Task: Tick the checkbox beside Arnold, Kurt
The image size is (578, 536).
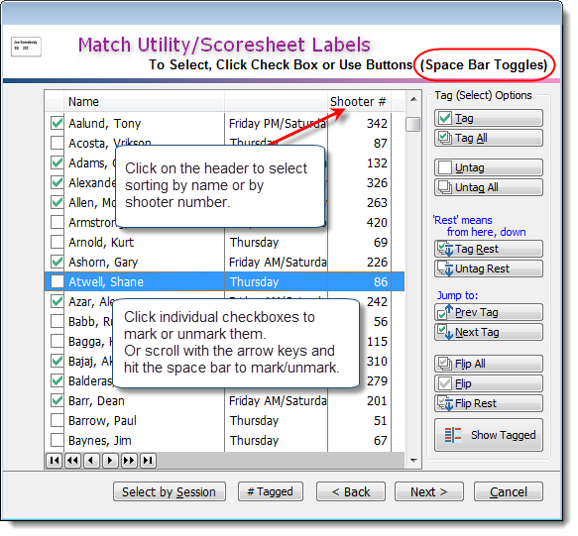Action: coord(58,242)
